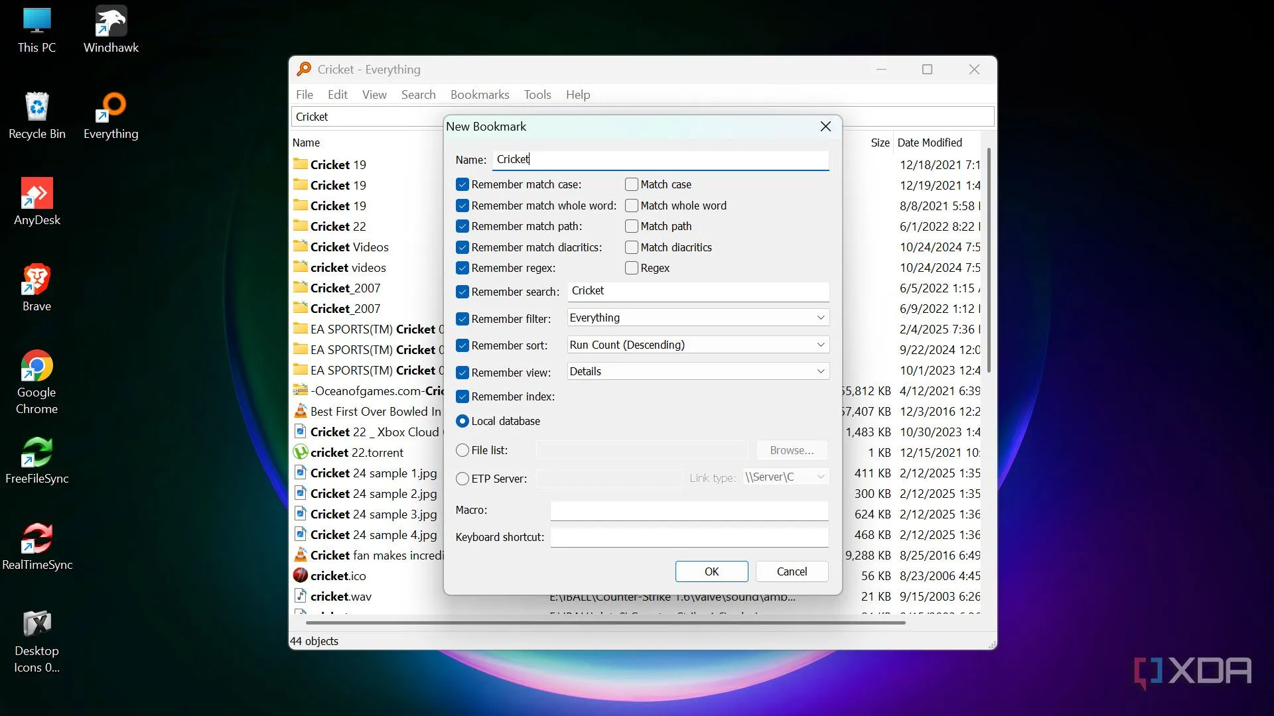The height and width of the screenshot is (716, 1274).
Task: Open the Remember filter Everything dropdown
Action: 698,318
